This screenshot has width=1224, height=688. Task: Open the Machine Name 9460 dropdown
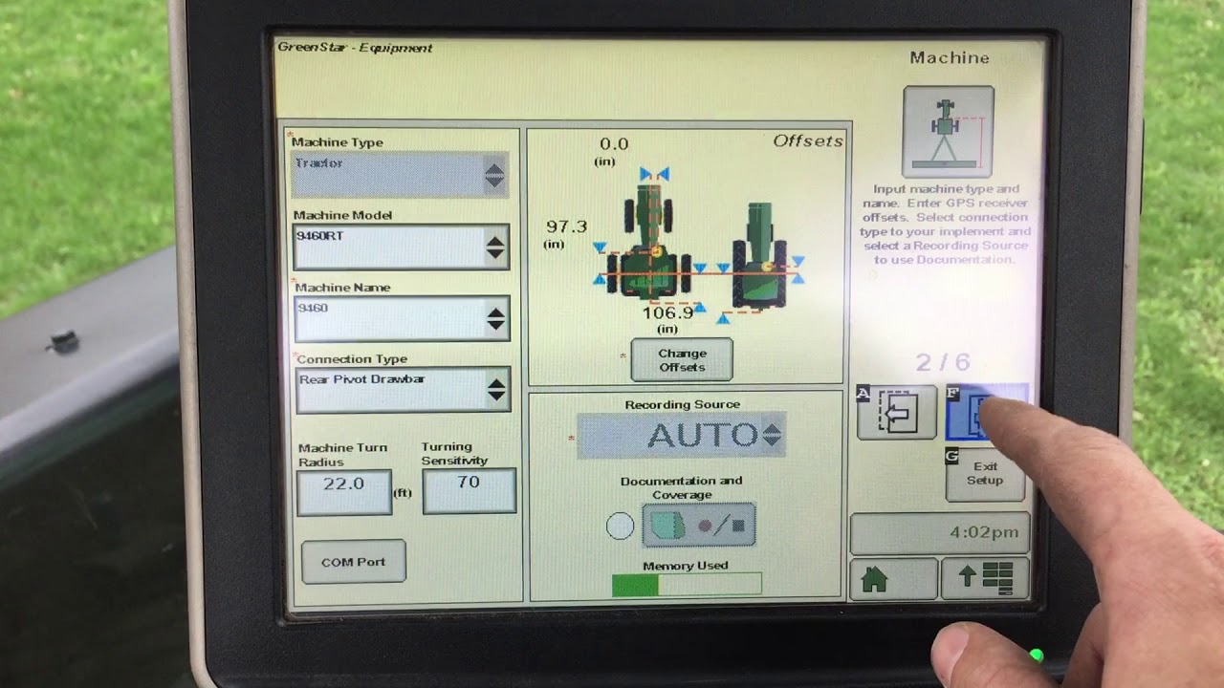[x=402, y=319]
